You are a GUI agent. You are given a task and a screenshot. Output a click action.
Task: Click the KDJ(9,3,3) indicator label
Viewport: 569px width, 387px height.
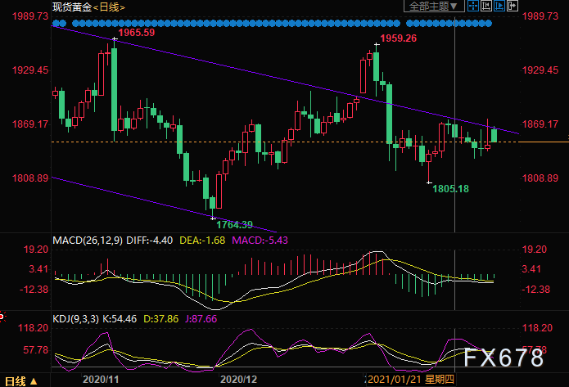pos(76,319)
